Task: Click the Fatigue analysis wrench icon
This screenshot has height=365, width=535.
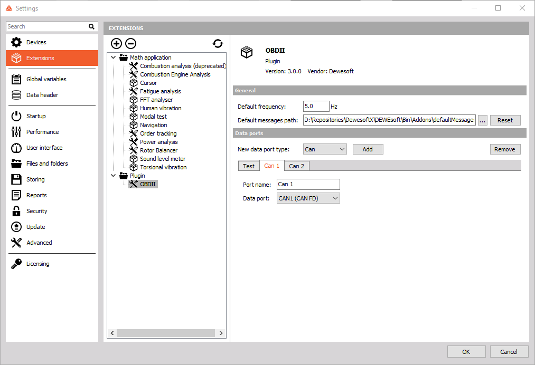Action: [x=134, y=91]
